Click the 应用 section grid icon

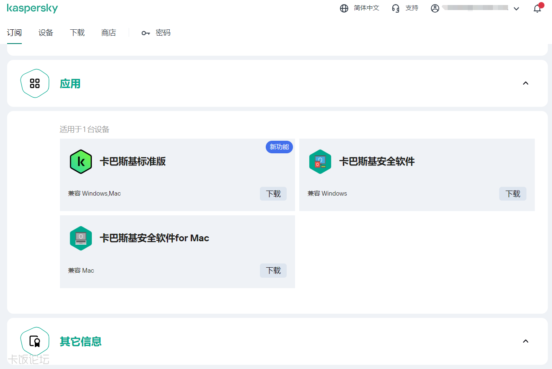[35, 83]
